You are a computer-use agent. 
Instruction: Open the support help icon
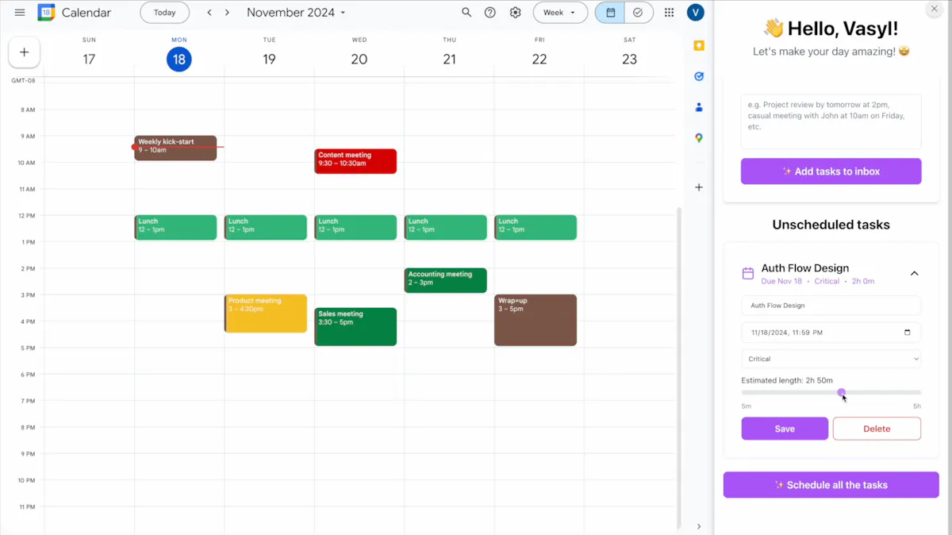pos(490,13)
